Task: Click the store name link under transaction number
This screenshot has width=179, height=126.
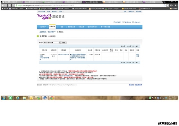Action: click(x=44, y=59)
